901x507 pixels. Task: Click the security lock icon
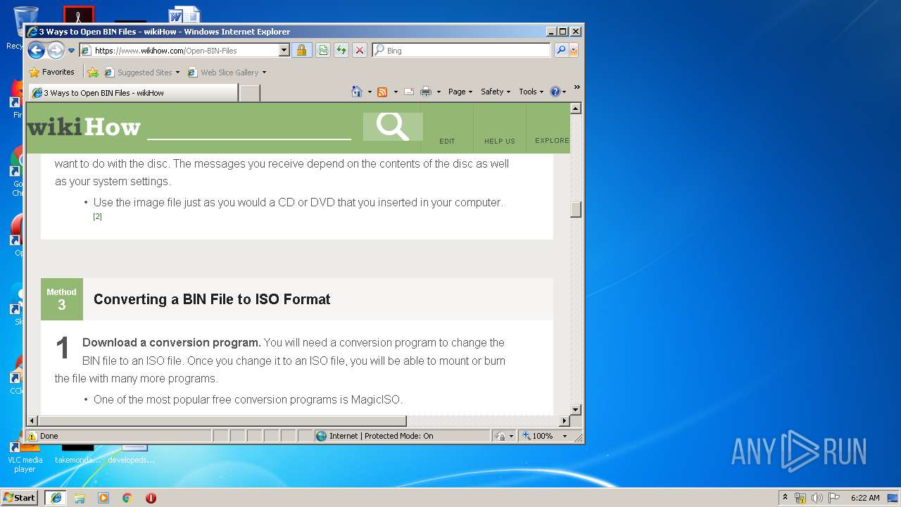(x=301, y=50)
